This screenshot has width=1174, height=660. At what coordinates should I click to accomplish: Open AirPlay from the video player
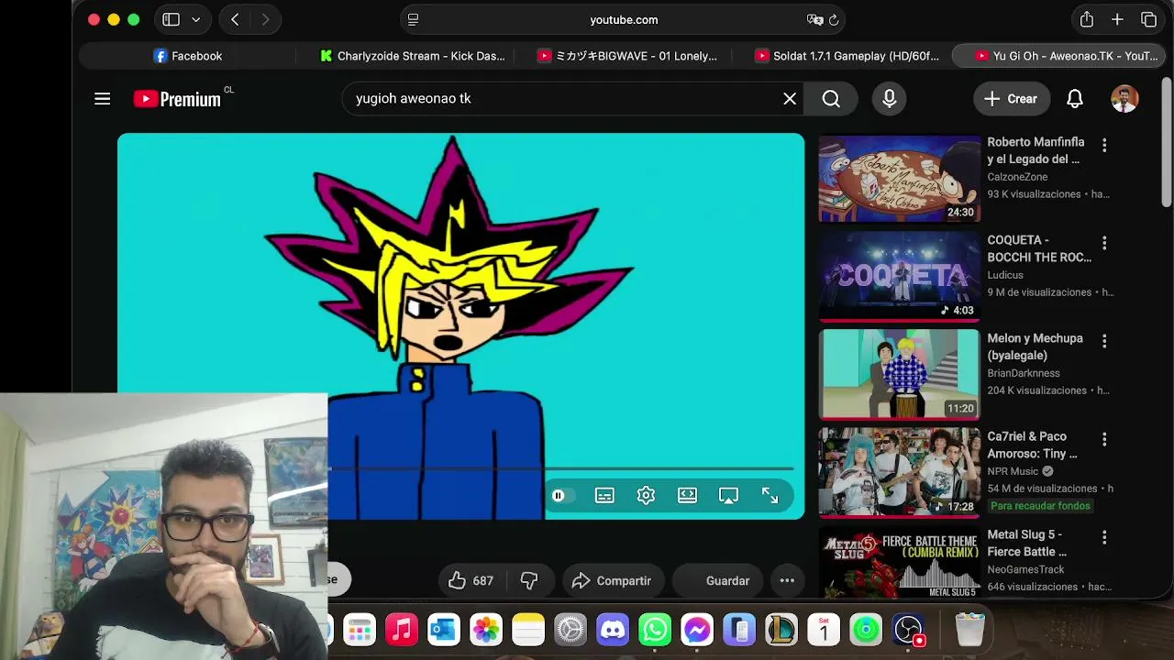coord(728,496)
